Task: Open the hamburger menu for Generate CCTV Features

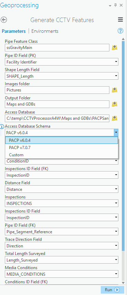Action: [x=120, y=20]
